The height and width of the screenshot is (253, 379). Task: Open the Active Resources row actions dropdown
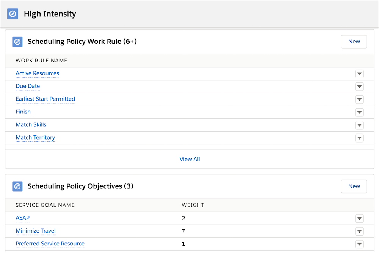359,74
